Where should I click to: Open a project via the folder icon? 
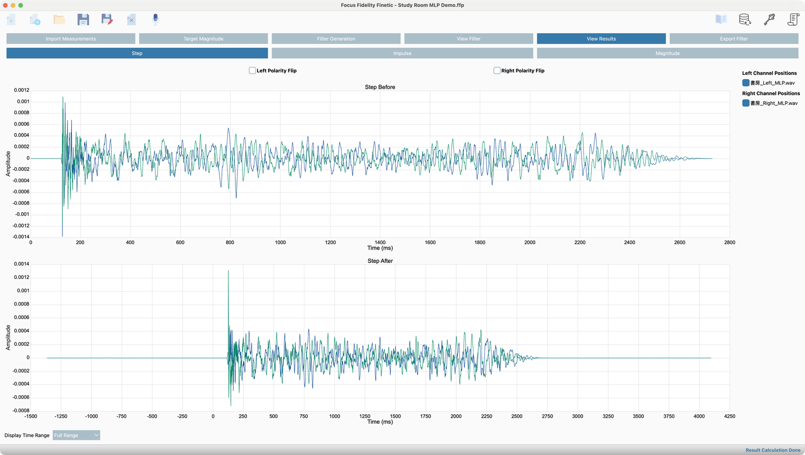point(59,20)
